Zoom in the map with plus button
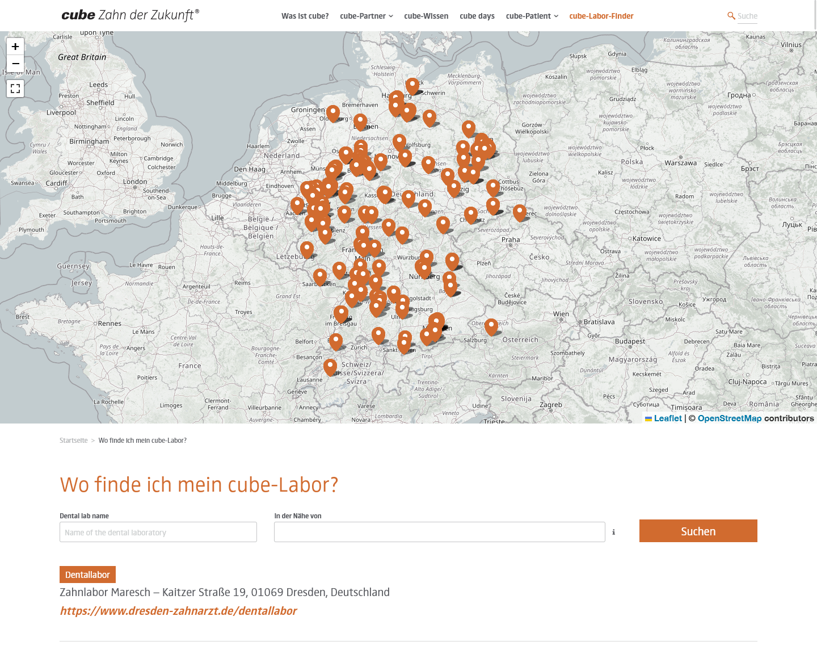The height and width of the screenshot is (654, 817). [x=15, y=47]
